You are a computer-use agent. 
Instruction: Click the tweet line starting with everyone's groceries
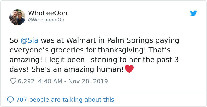click(x=90, y=50)
